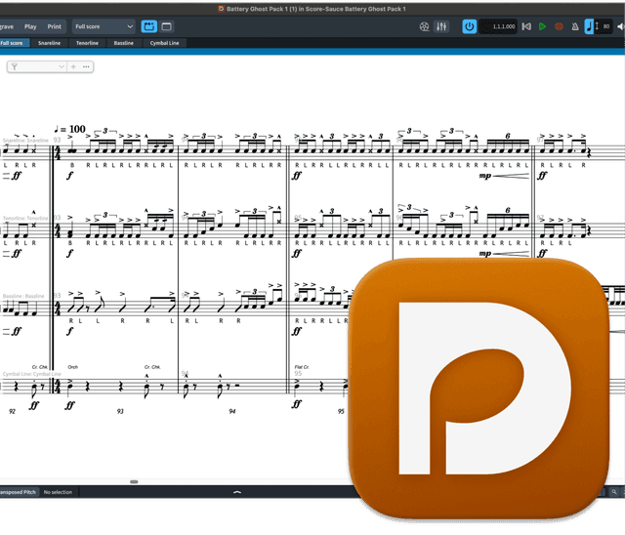Rewind to the beginning of the flow

(526, 26)
